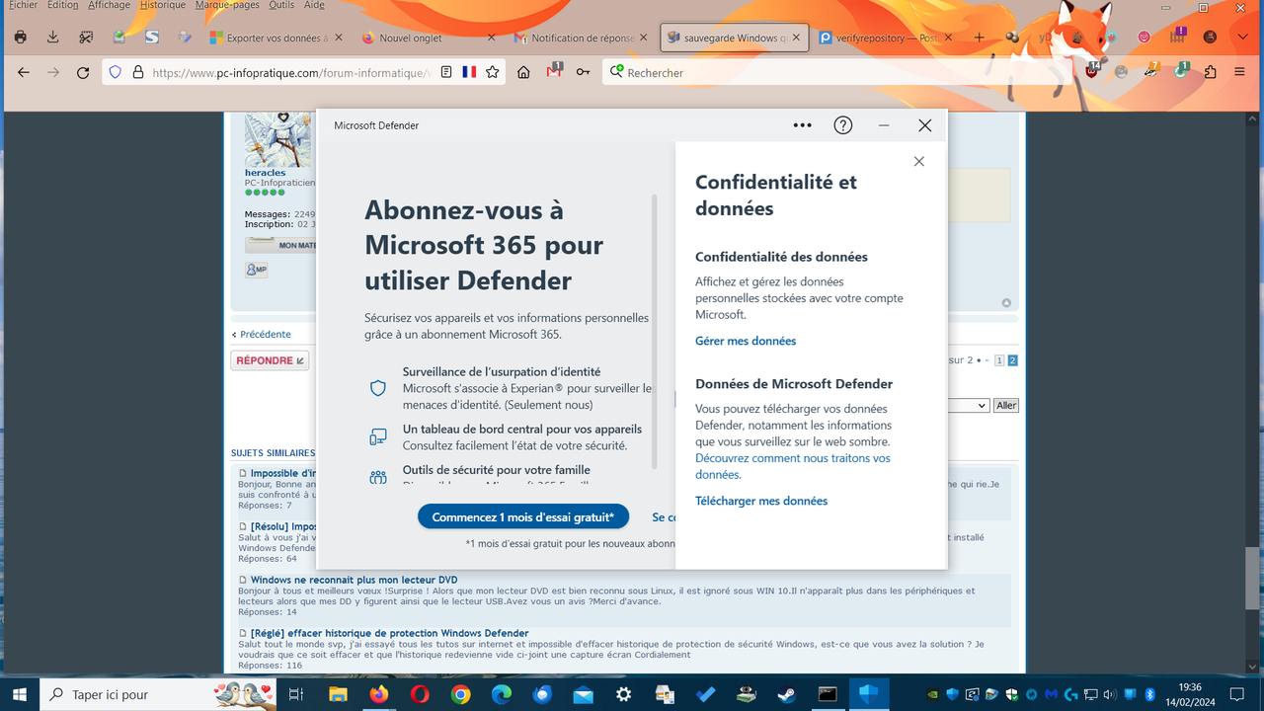Open the Marque-pages menu

pyautogui.click(x=227, y=5)
